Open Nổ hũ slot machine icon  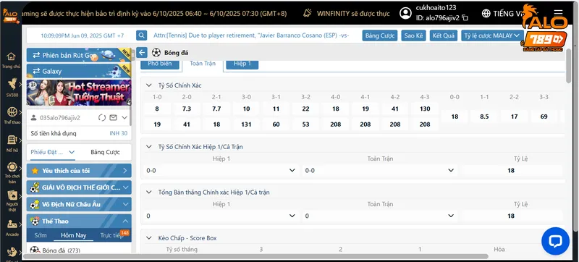(x=12, y=140)
